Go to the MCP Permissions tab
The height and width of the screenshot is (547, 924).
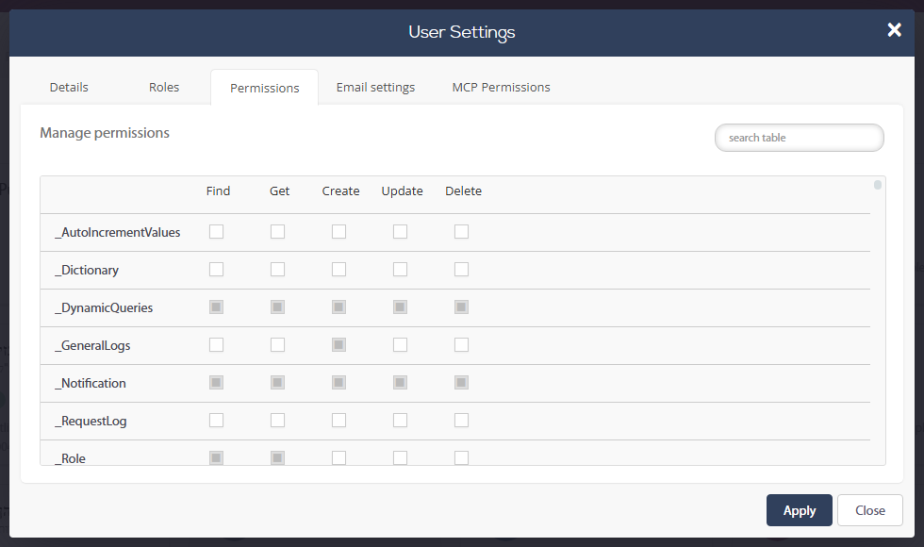tap(501, 87)
